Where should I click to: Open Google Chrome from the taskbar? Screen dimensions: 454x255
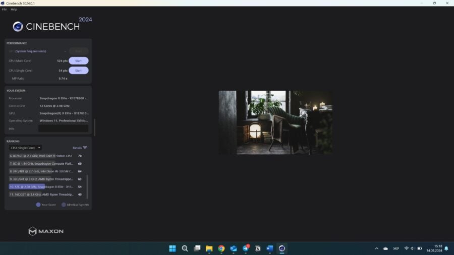tap(221, 248)
